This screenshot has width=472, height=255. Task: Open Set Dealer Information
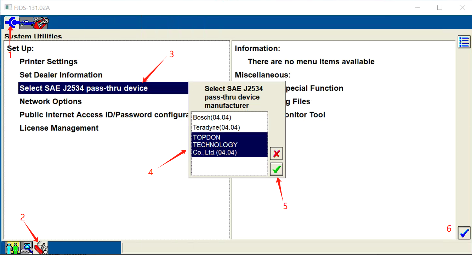pos(61,75)
